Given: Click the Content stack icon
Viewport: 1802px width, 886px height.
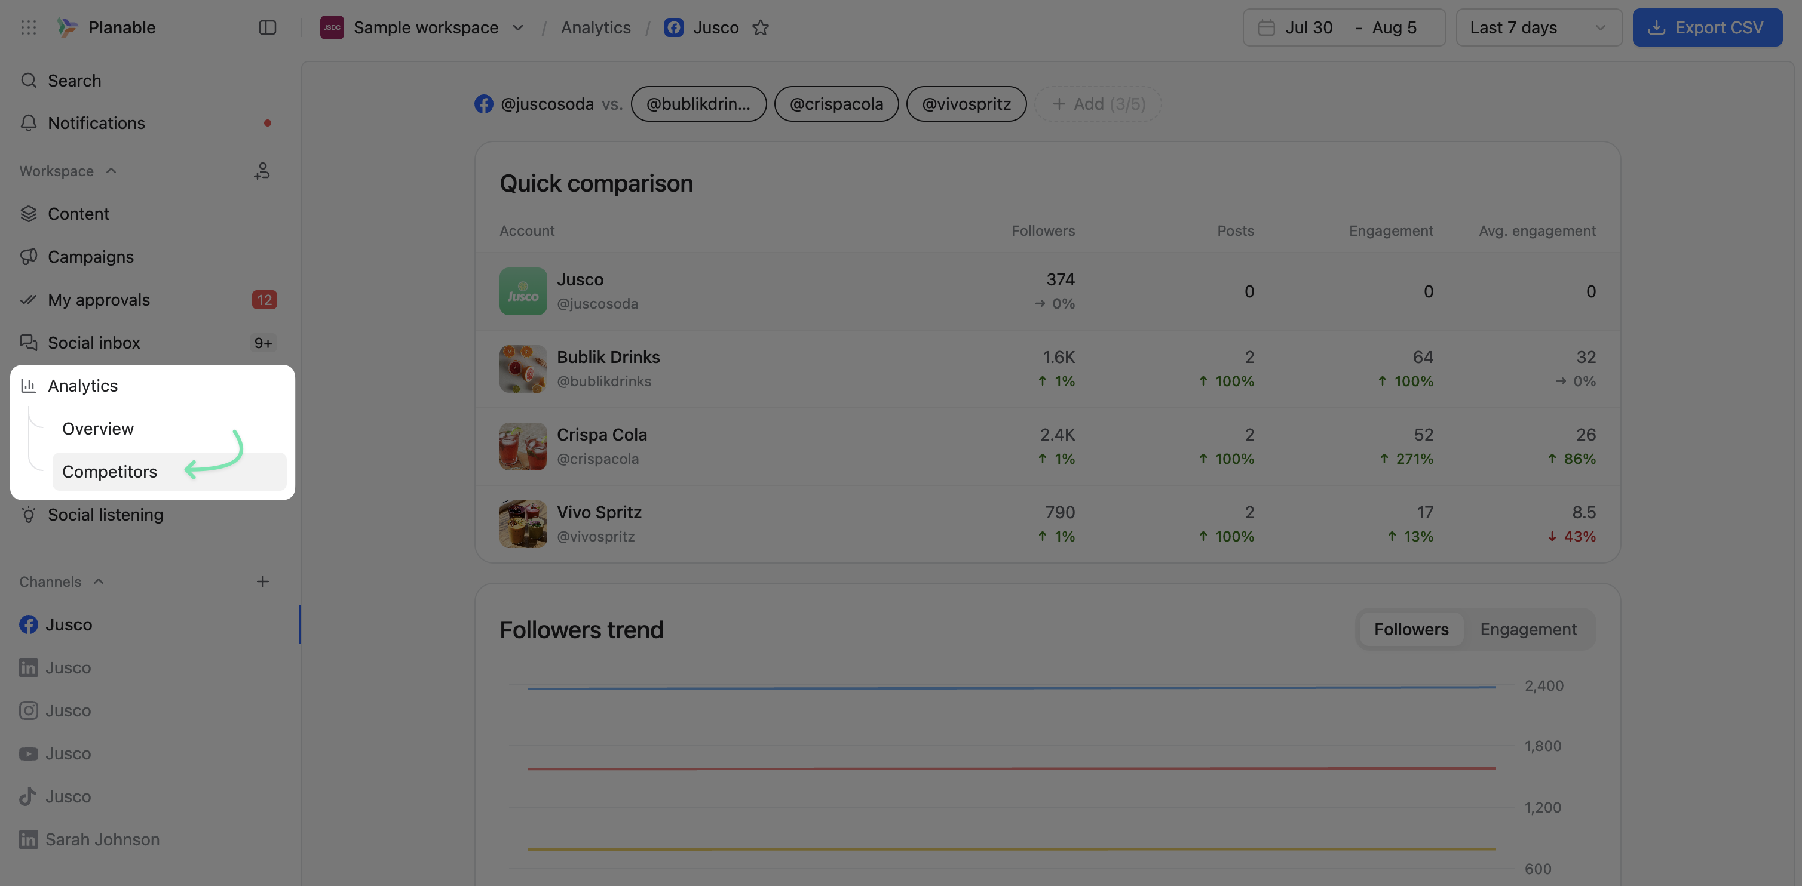Looking at the screenshot, I should [29, 213].
